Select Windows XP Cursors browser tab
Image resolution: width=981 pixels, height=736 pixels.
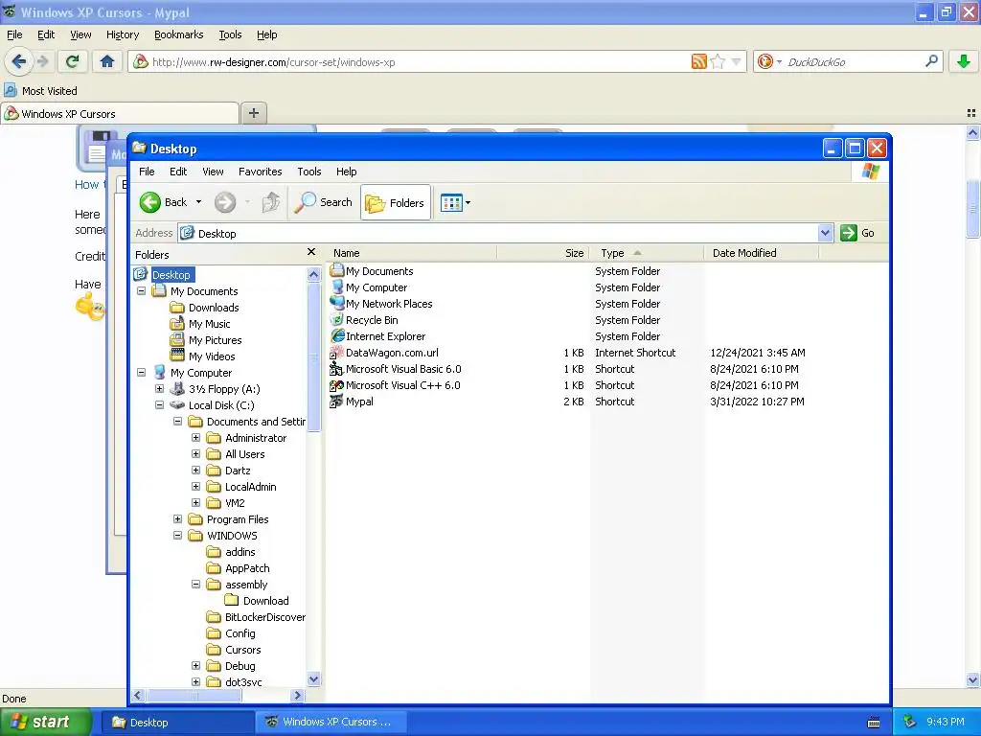tap(120, 113)
